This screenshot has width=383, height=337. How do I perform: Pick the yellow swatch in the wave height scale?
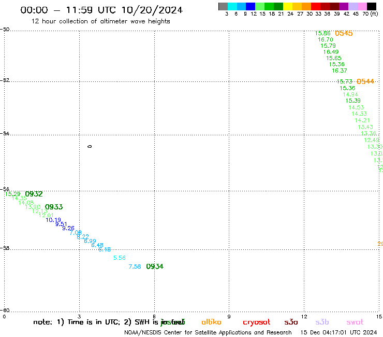[x=288, y=6]
